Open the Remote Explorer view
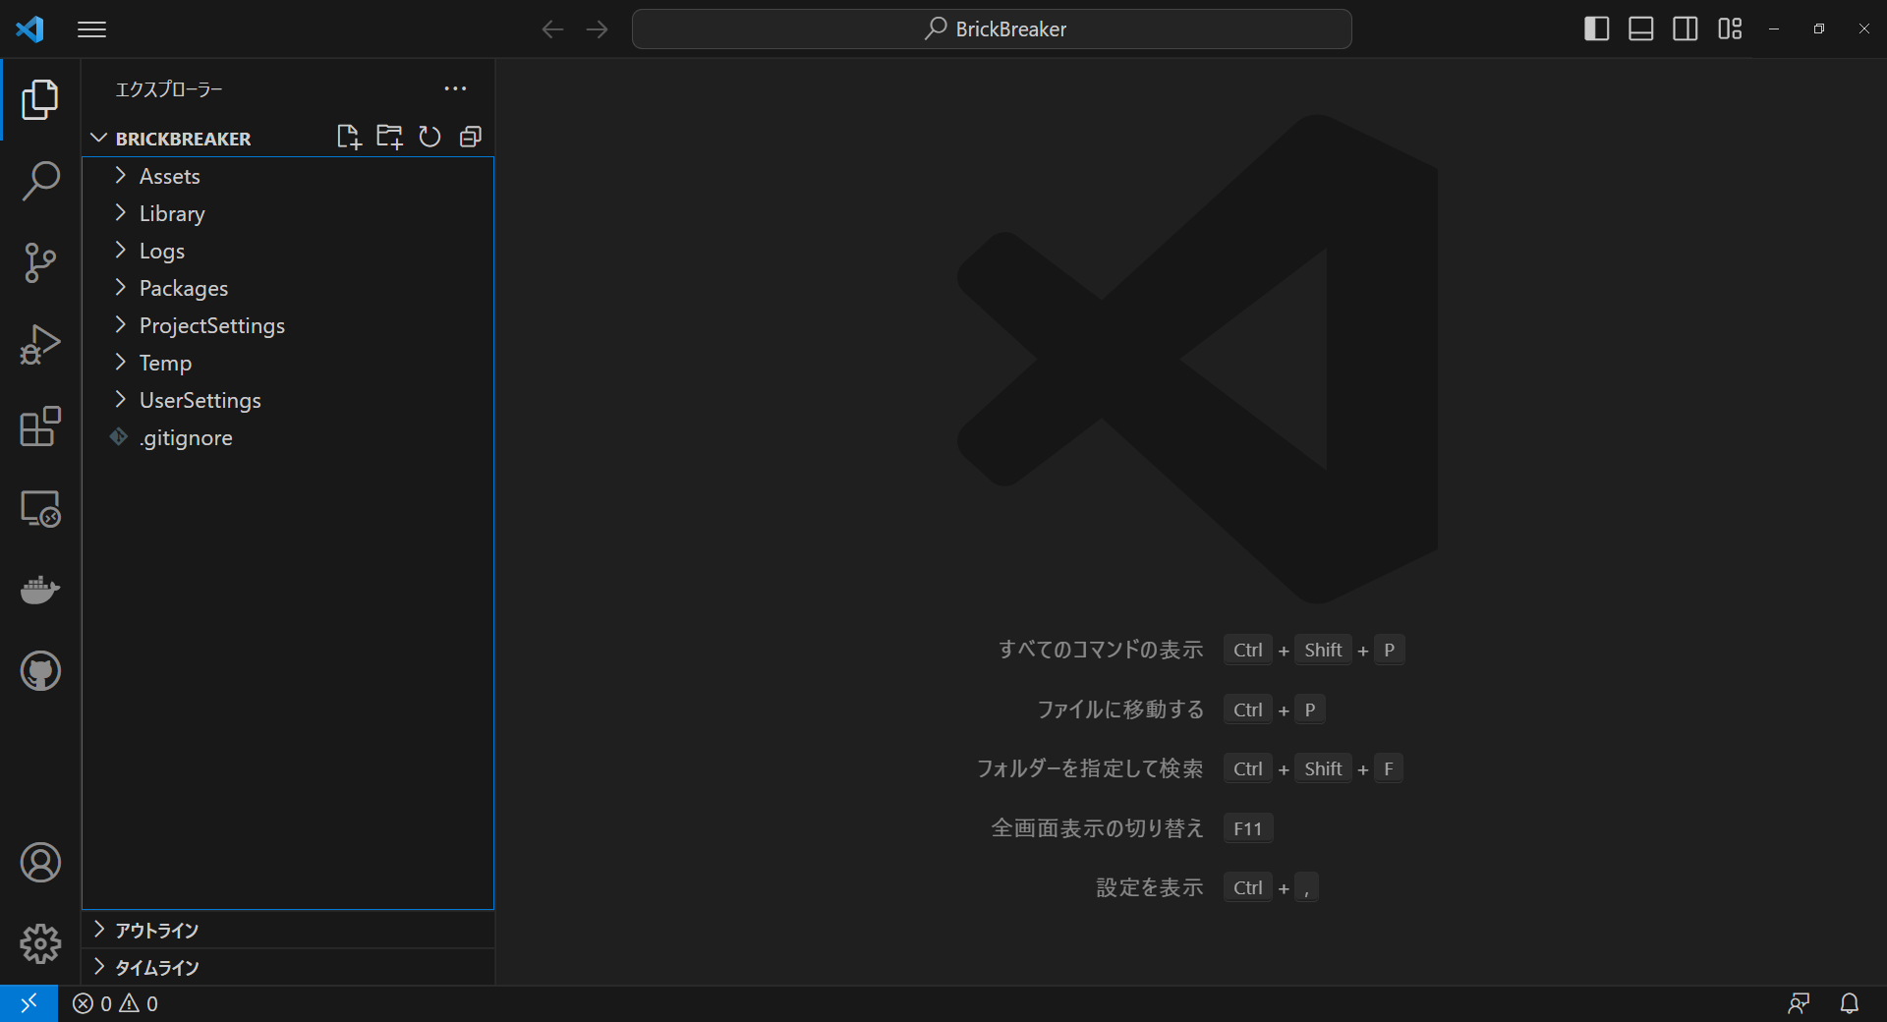This screenshot has width=1887, height=1022. (40, 508)
